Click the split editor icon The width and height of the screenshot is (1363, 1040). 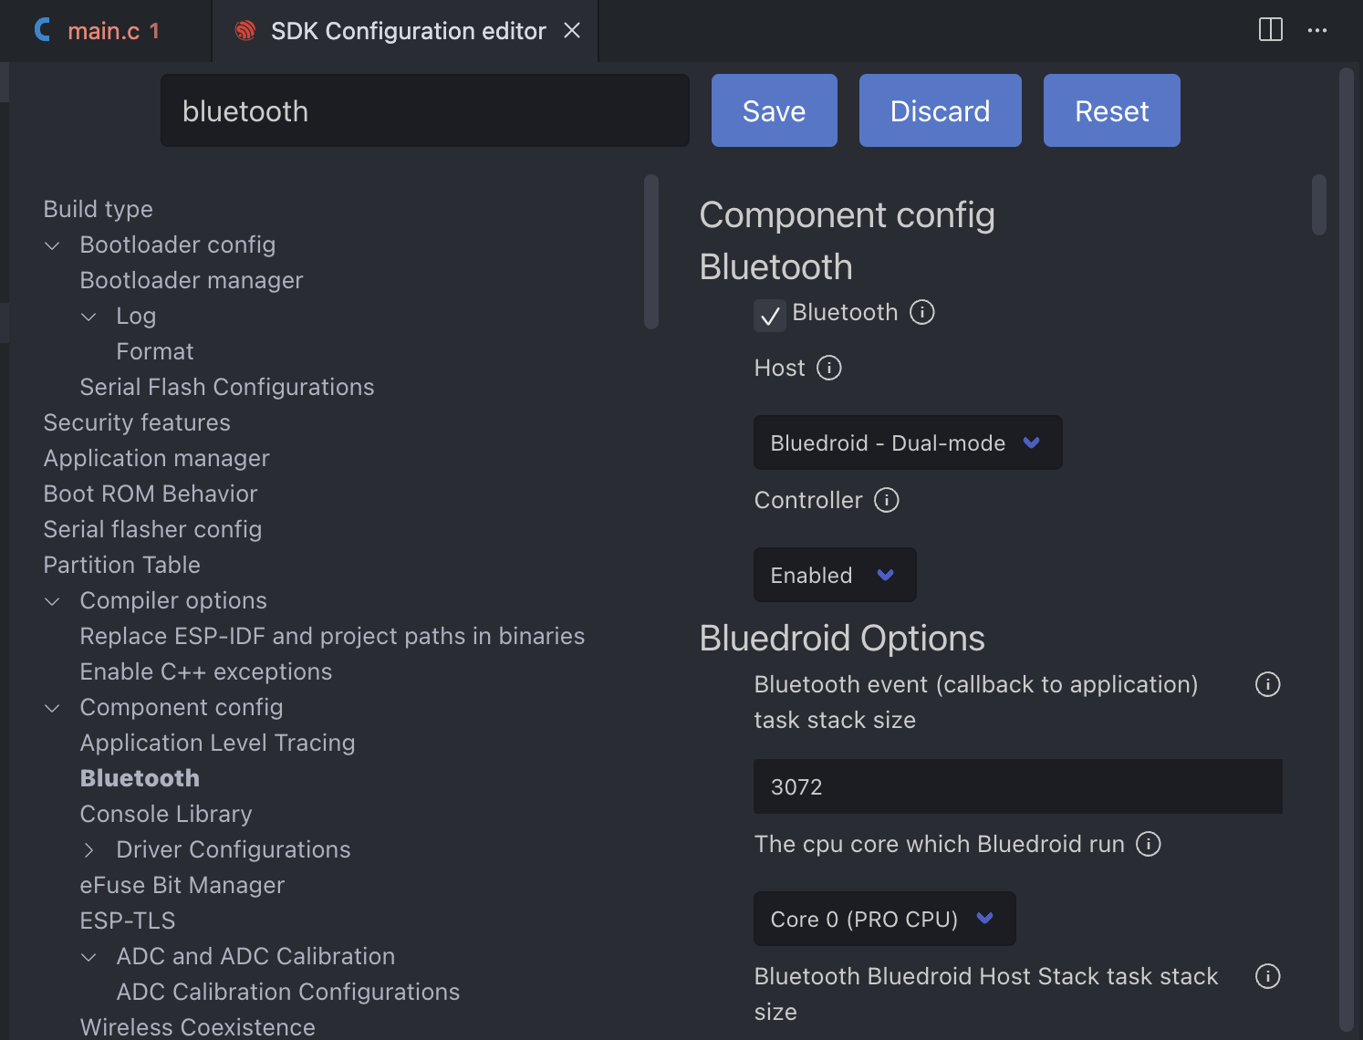pos(1270,30)
